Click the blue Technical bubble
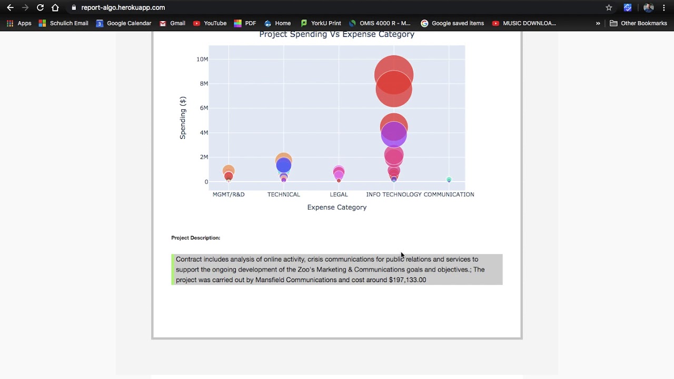This screenshot has width=674, height=379. (284, 165)
